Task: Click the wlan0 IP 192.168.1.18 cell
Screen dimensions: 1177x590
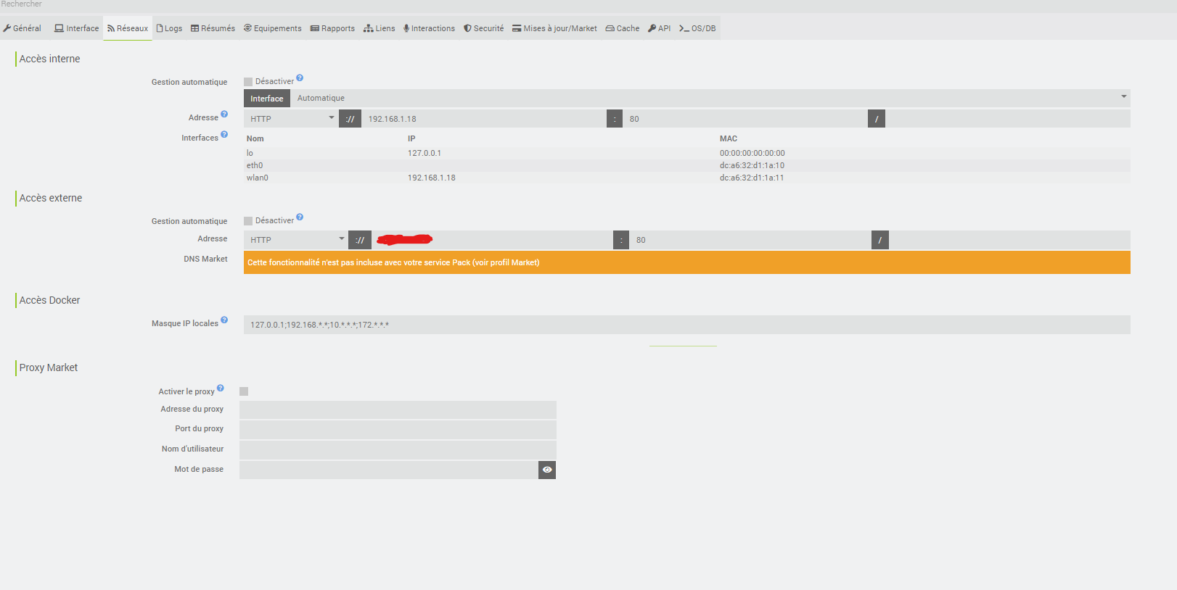Action: point(432,178)
